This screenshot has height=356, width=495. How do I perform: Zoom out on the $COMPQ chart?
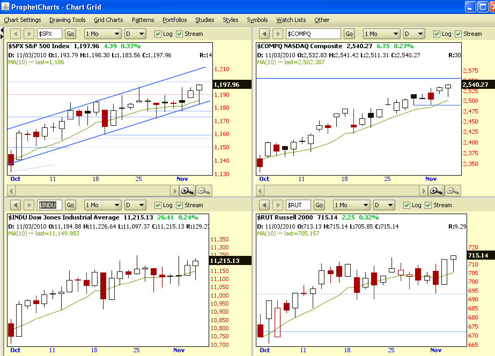pyautogui.click(x=453, y=191)
